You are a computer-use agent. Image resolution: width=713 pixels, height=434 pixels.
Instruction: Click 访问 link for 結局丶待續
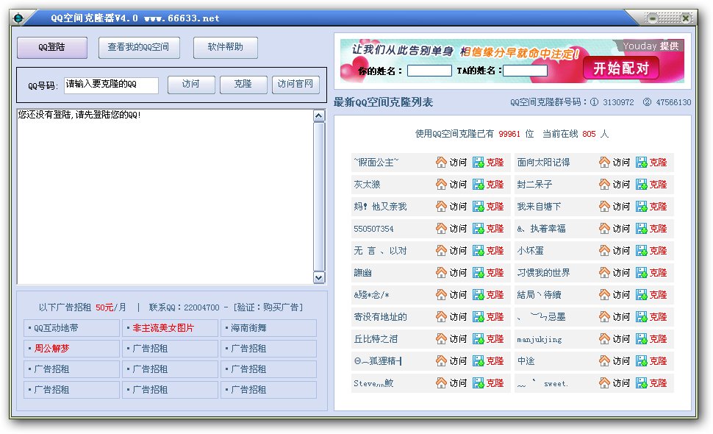tap(621, 295)
